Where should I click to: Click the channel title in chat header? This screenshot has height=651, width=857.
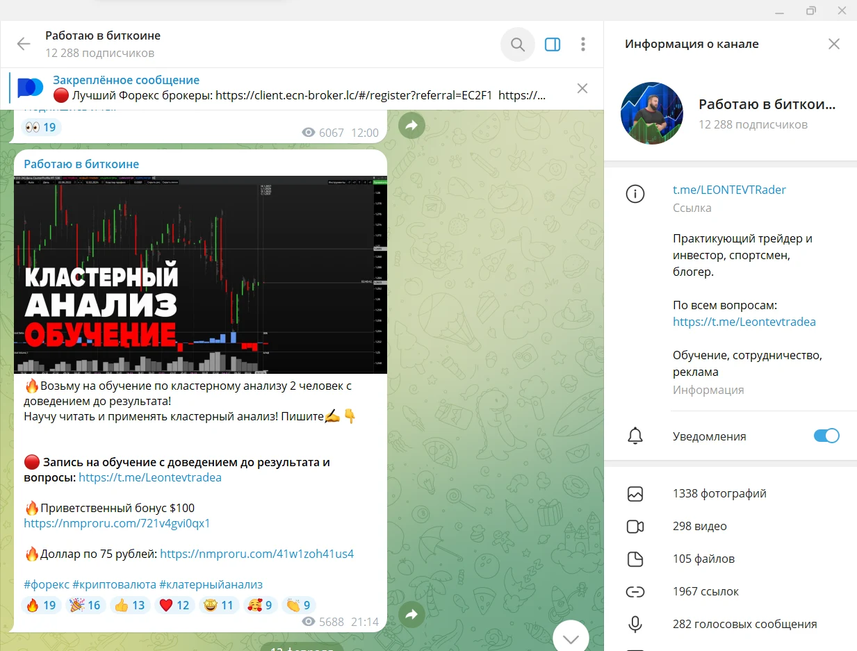(103, 35)
